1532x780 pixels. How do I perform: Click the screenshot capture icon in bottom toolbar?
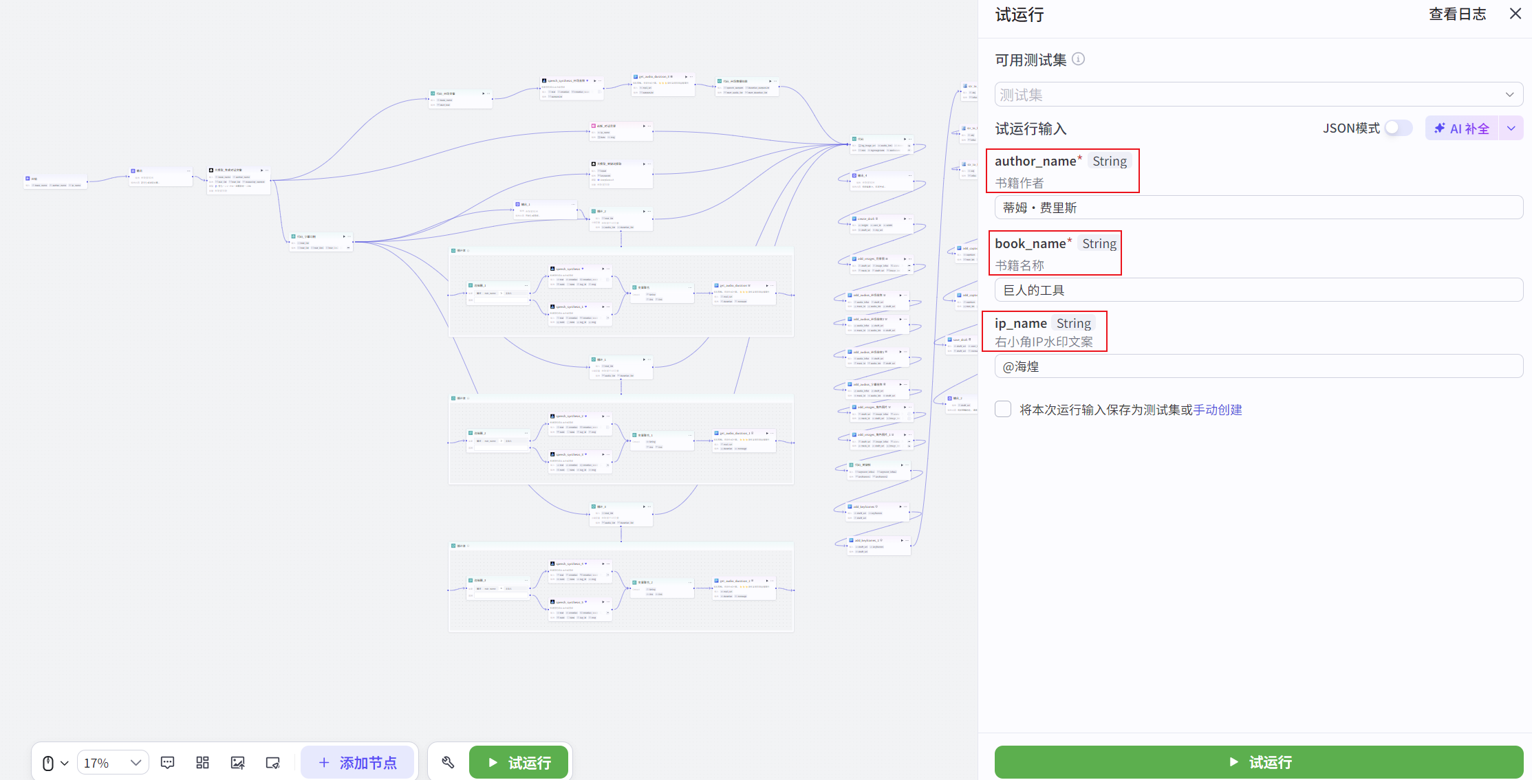point(272,762)
